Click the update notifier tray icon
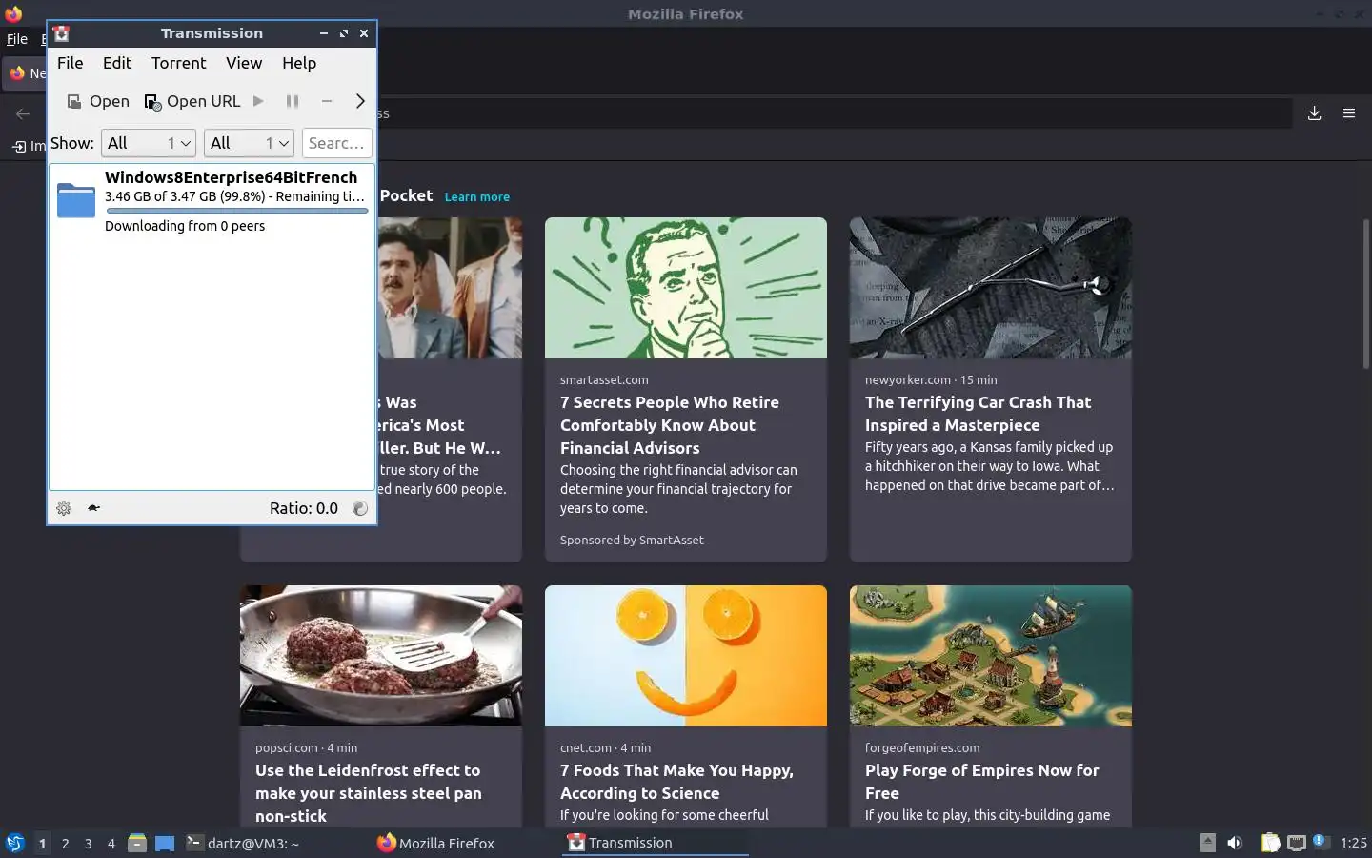The width and height of the screenshot is (1372, 858). point(1320,841)
